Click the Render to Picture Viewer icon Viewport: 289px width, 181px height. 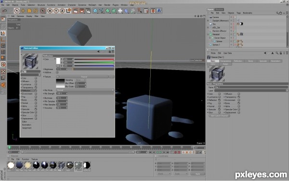(82, 11)
